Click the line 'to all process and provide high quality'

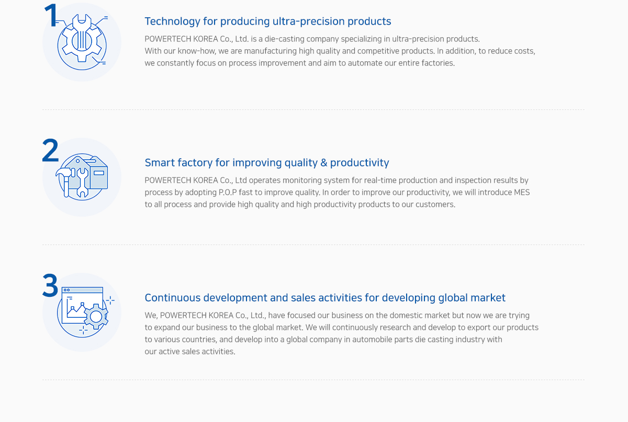tap(300, 204)
